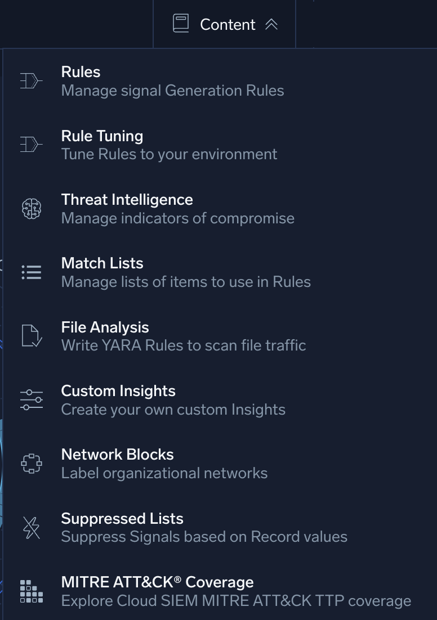Click the Threat Intelligence brain icon
Viewport: 437px width, 620px height.
pos(32,208)
